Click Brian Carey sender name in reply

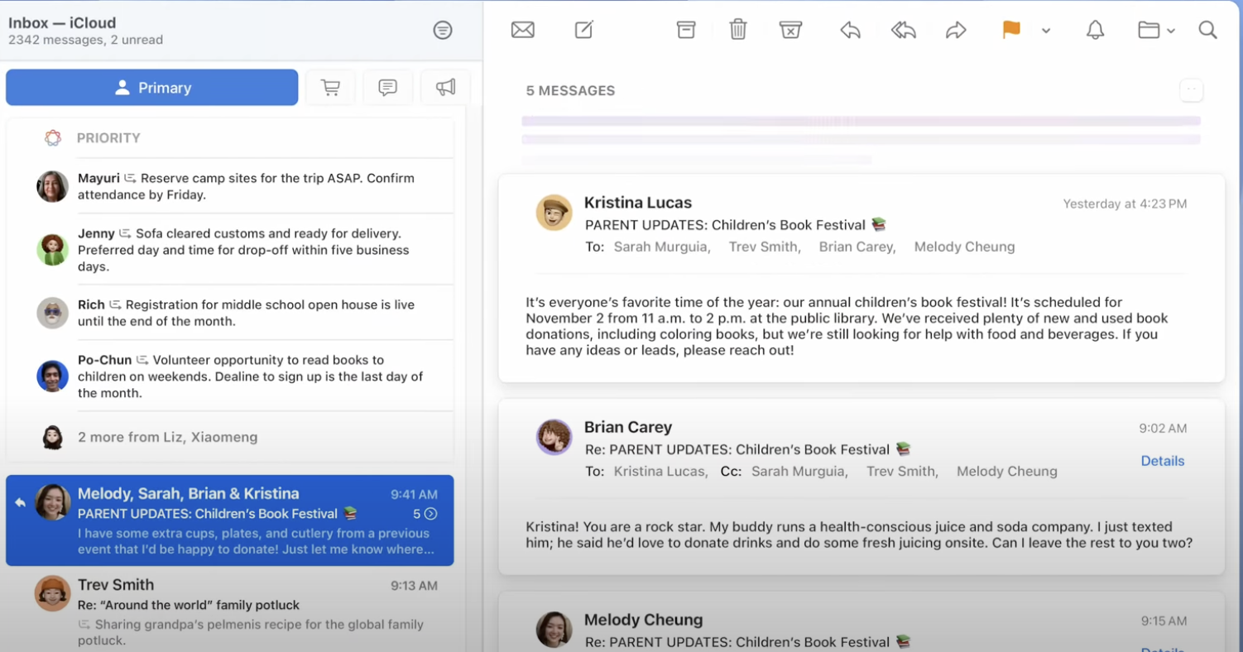click(628, 428)
